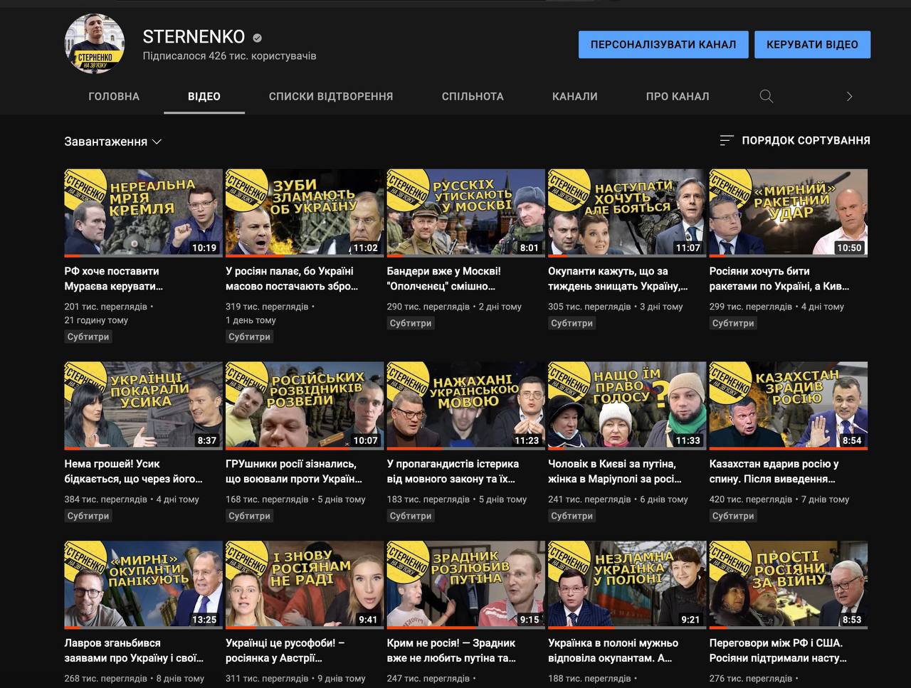
Task: Click Субтитри badge under "У пропагандистів істерика"
Action: (x=411, y=516)
